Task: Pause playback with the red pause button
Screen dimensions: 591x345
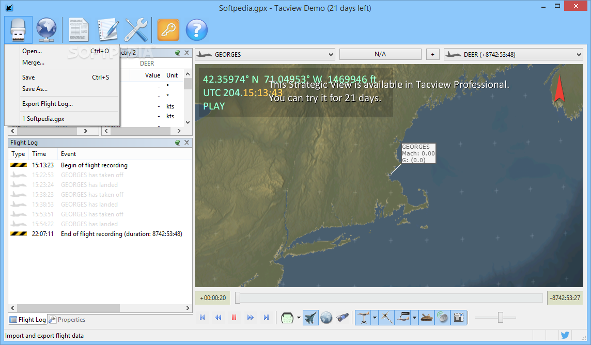Action: click(x=234, y=318)
